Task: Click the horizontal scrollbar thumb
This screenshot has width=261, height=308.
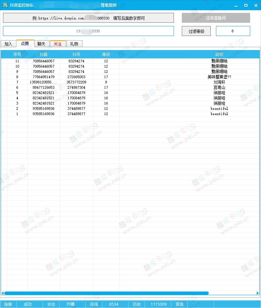Action: point(106,293)
